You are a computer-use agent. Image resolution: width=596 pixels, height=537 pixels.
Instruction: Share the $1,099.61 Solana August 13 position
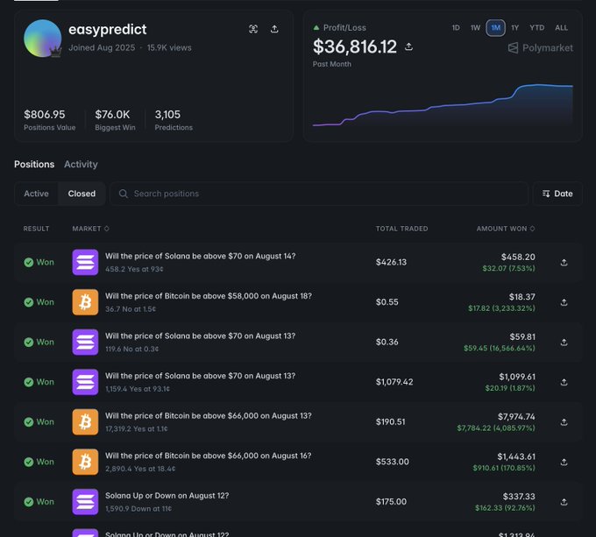[564, 382]
